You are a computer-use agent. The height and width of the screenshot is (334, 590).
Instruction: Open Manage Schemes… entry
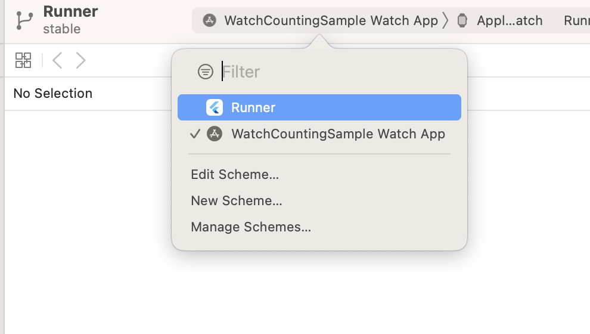tap(251, 227)
